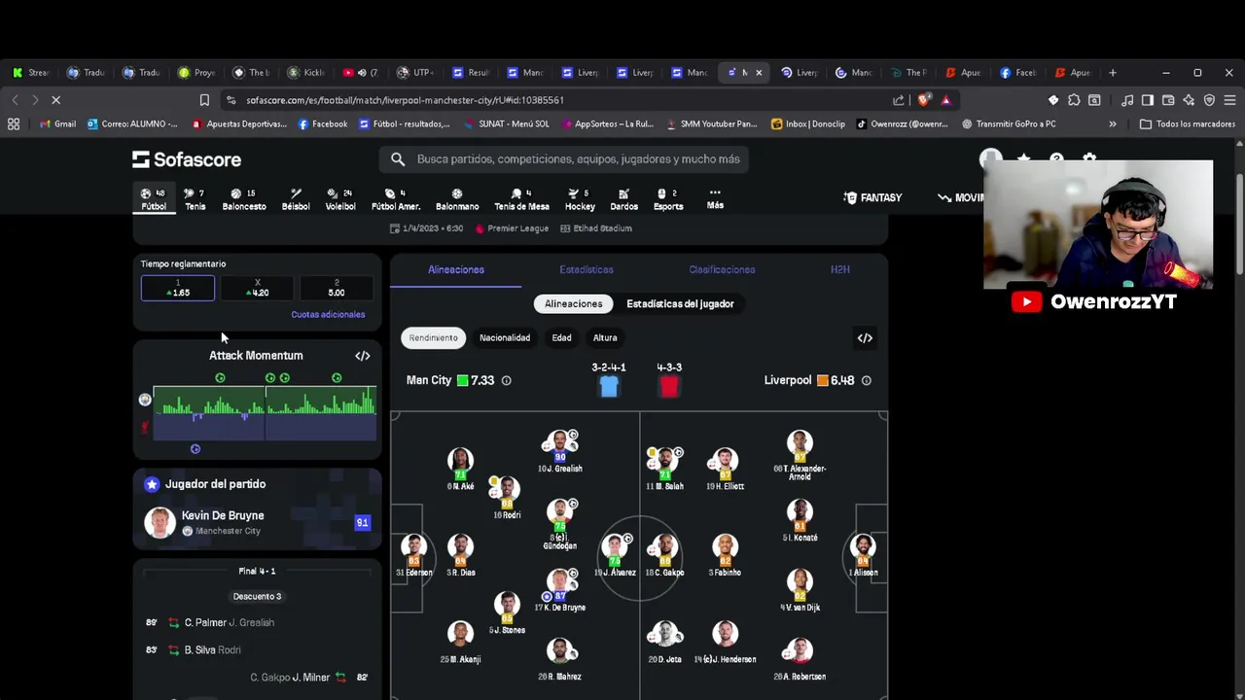The height and width of the screenshot is (700, 1245).
Task: Open the Béisbol sport category
Action: click(296, 199)
